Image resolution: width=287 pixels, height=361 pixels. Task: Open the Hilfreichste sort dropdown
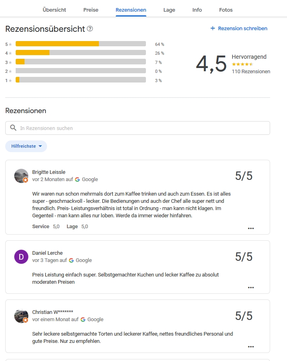(26, 146)
